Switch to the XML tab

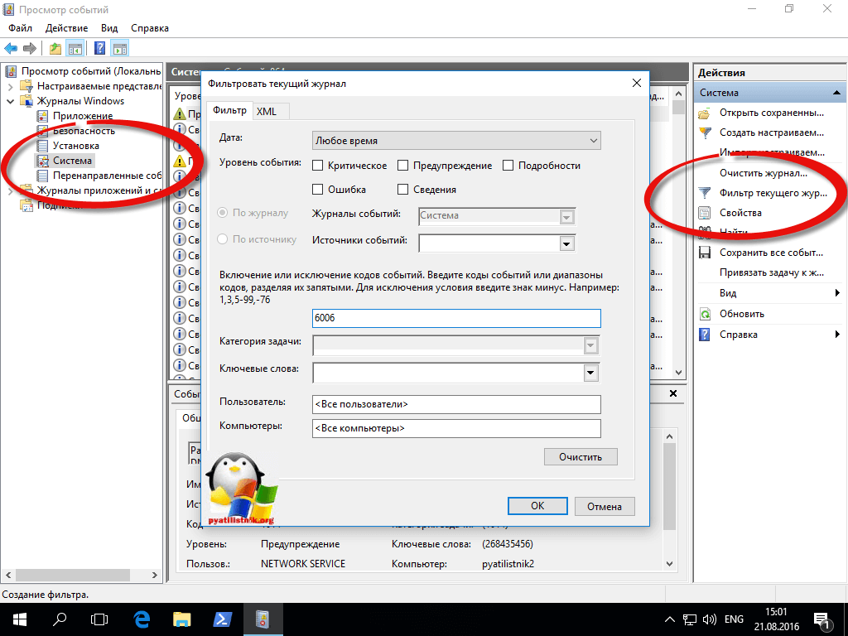266,111
